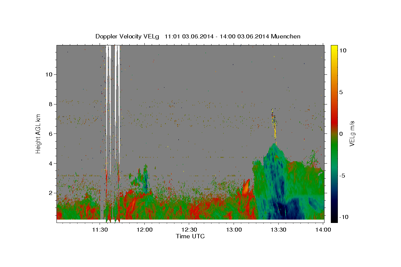This screenshot has width=401, height=267.
Task: Click the yellow top of the colorbar
Action: (x=334, y=48)
